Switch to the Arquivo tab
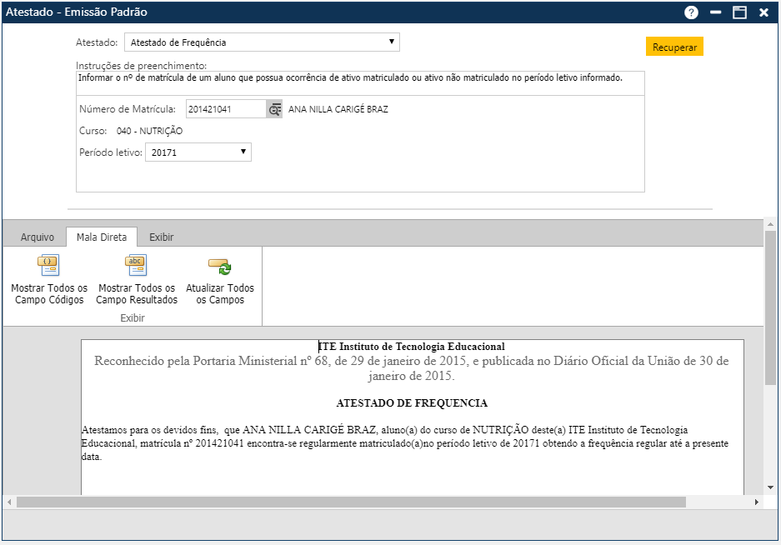Screen dimensions: 781x545 pyautogui.click(x=37, y=237)
